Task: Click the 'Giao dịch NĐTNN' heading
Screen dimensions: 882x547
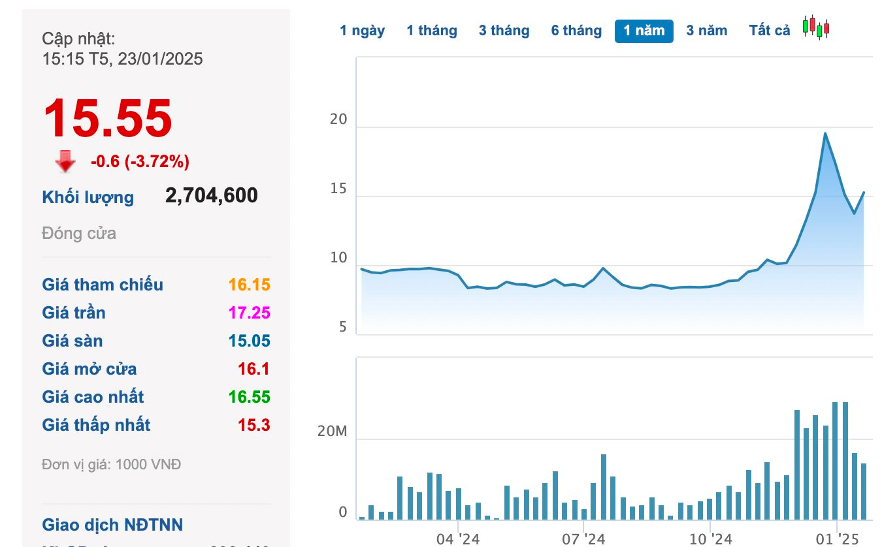Action: tap(112, 525)
